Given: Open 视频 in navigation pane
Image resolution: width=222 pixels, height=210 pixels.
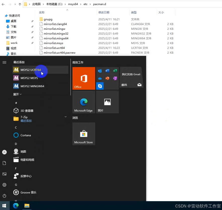Looking at the screenshot, I should tap(14, 48).
